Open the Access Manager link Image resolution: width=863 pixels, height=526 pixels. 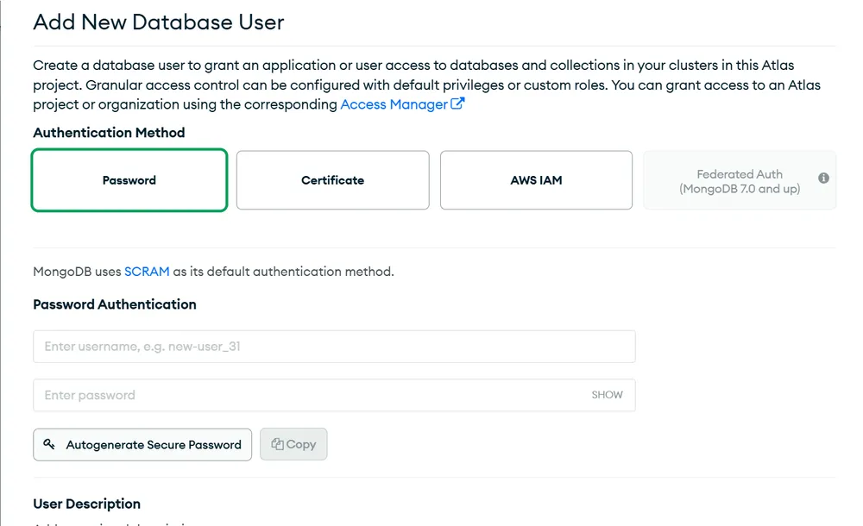tap(394, 104)
